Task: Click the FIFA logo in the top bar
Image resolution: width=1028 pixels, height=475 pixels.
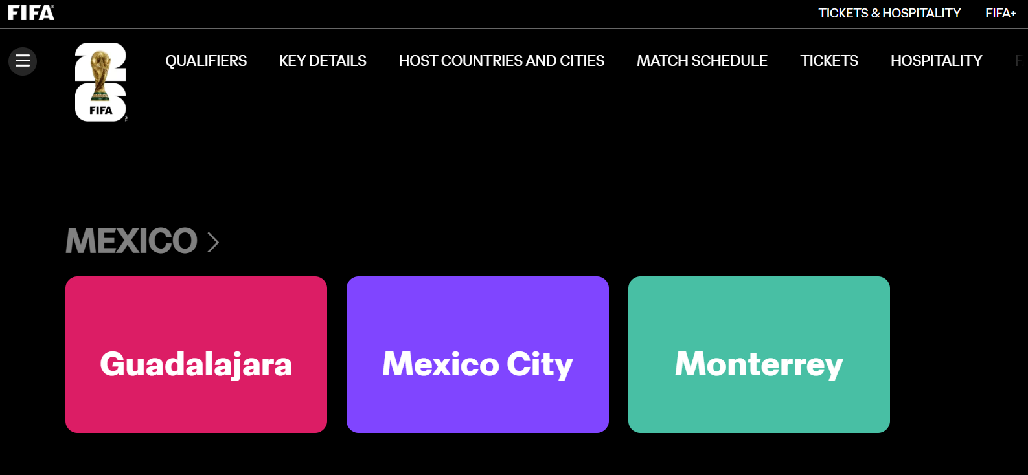Action: pyautogui.click(x=31, y=13)
